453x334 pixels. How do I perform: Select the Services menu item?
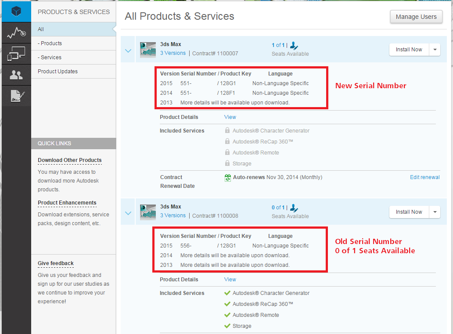(73, 57)
